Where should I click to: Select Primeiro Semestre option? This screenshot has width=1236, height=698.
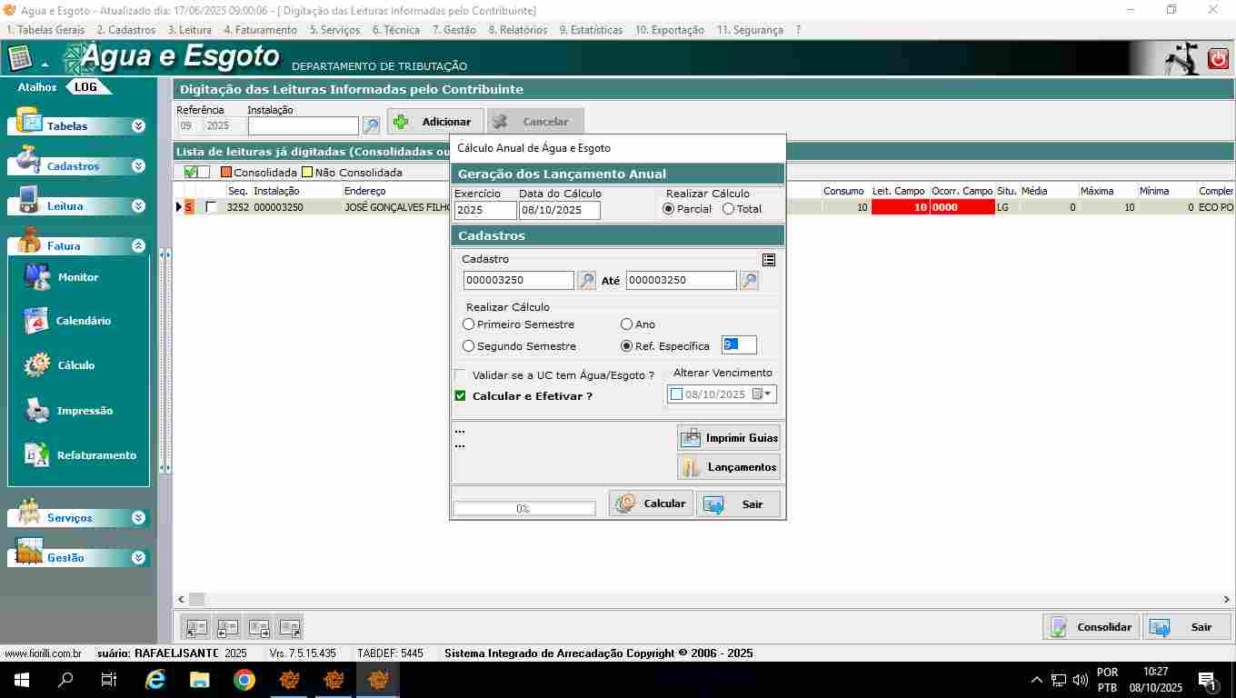click(469, 324)
